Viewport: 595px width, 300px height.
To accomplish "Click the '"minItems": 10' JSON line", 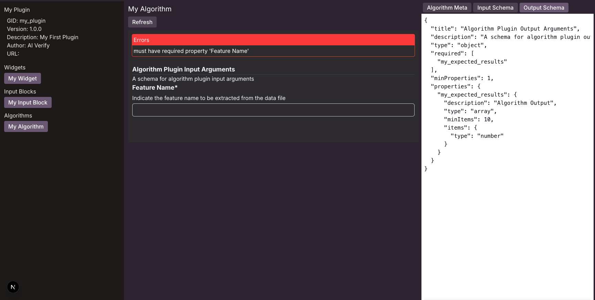I will tap(469, 119).
